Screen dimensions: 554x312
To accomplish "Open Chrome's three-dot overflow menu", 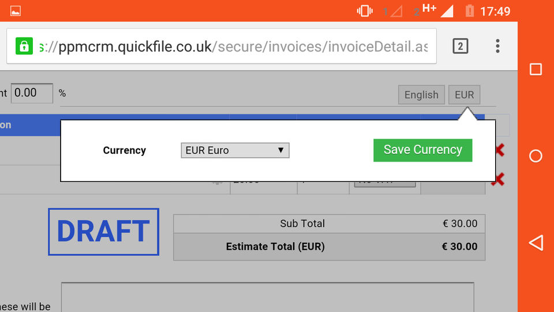I will [x=497, y=46].
